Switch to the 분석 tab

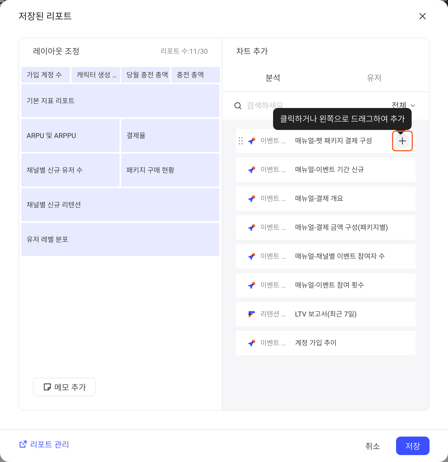273,78
